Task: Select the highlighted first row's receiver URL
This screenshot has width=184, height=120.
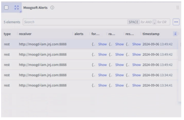Action: 43,44
